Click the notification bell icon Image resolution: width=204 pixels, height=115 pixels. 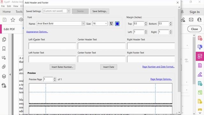point(182,12)
